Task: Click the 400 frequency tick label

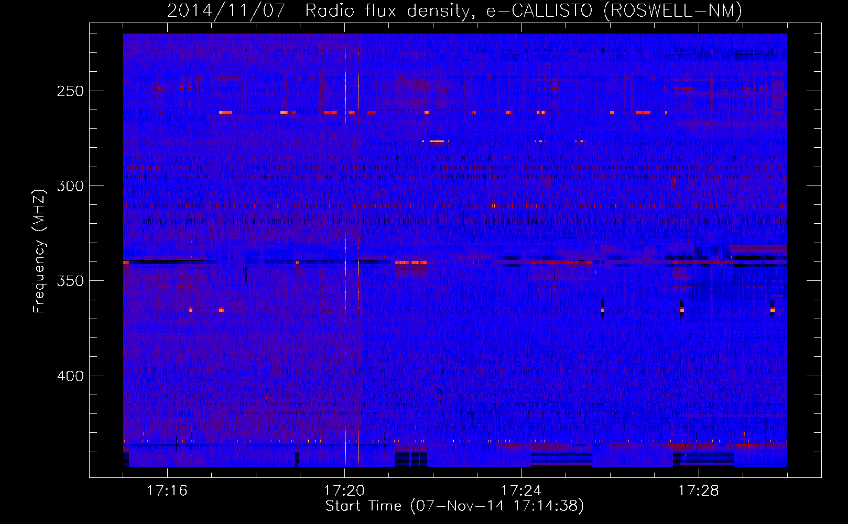Action: coord(70,376)
